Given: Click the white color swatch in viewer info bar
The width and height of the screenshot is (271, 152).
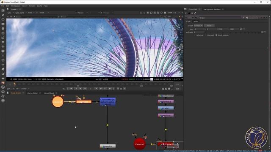Looking at the screenshot, I should click(x=152, y=79).
